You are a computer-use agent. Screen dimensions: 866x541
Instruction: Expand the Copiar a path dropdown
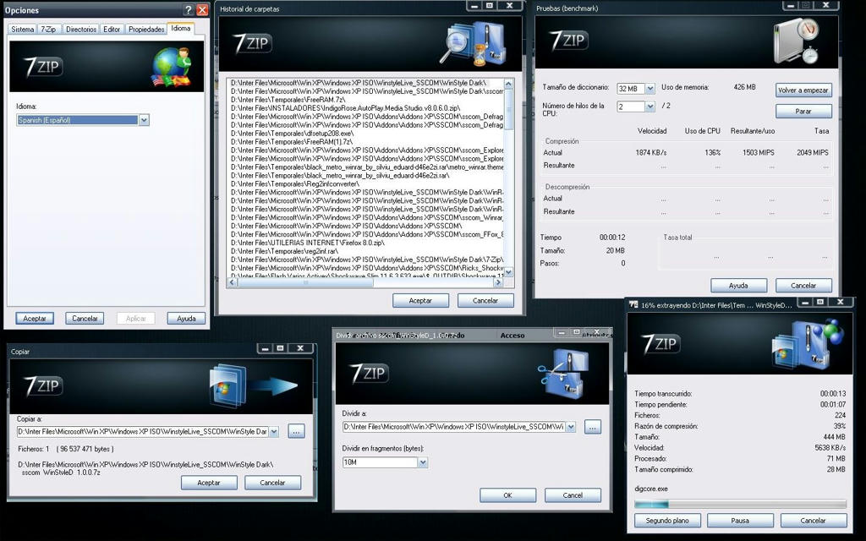(274, 432)
